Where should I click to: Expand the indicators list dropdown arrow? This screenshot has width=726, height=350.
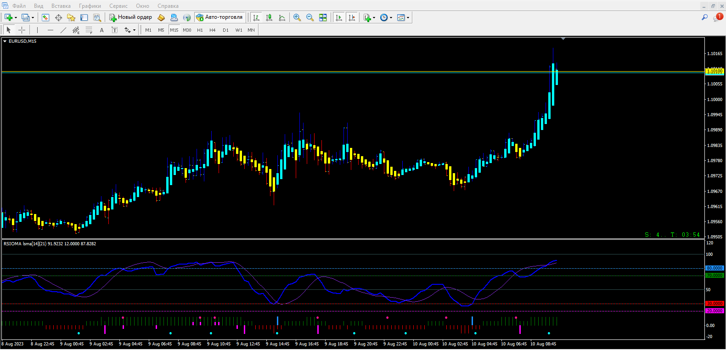(374, 17)
